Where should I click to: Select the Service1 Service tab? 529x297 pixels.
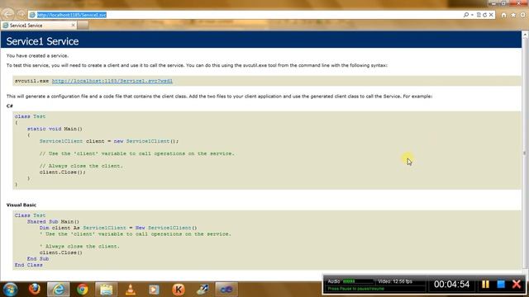(x=39, y=26)
